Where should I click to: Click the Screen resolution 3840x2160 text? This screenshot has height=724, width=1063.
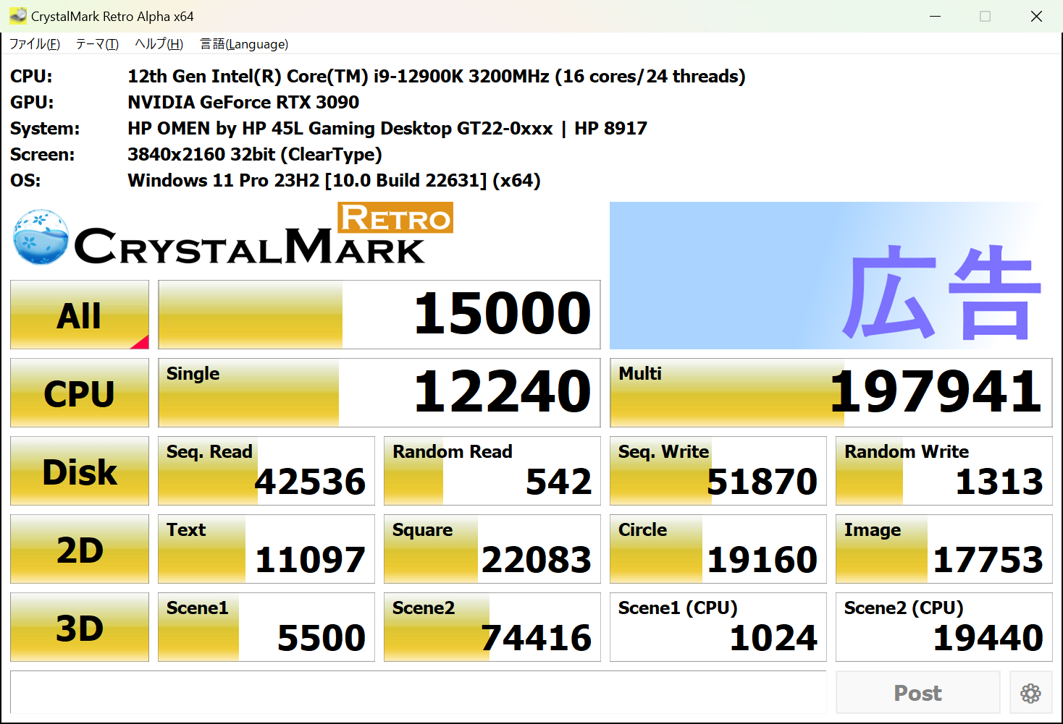pos(255,154)
